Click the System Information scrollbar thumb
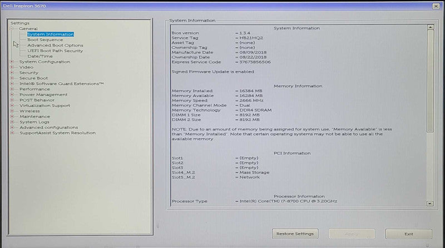 pos(431,81)
